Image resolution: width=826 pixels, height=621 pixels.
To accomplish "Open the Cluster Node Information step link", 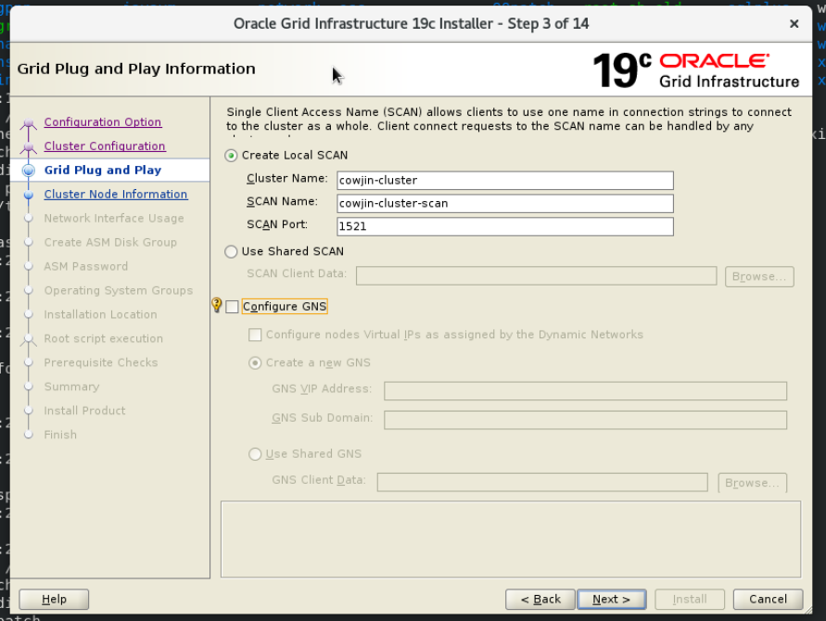I will point(116,194).
